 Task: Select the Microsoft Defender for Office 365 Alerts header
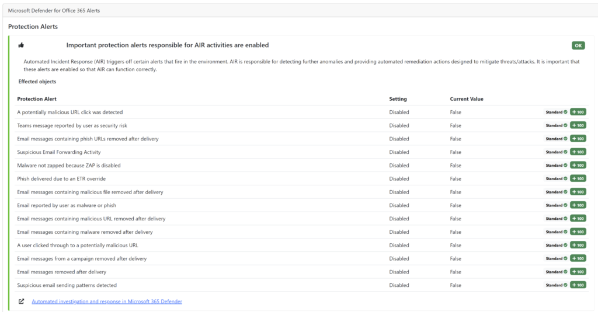(54, 10)
